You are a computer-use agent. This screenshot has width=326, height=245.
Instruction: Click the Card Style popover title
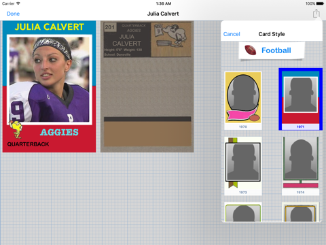[x=272, y=34]
